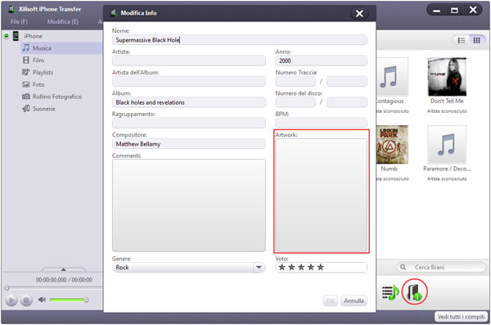Select the Contagious track thumbnail
The height and width of the screenshot is (325, 491).
click(392, 77)
